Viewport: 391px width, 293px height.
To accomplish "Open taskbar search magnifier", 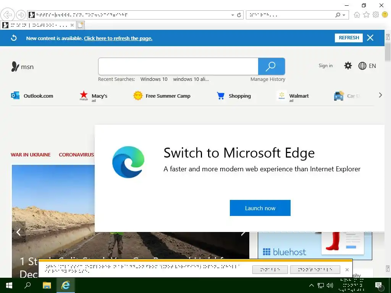I will point(27,285).
